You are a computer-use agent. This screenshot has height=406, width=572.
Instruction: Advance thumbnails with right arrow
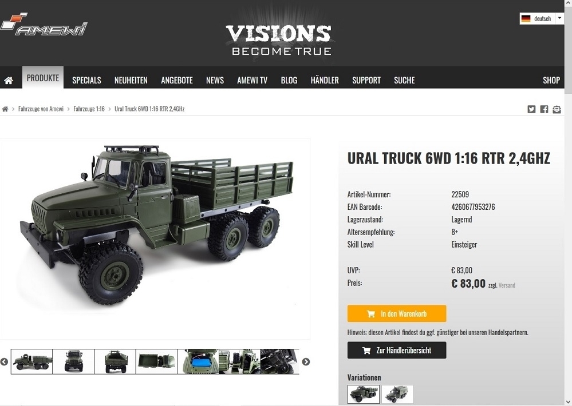(x=306, y=362)
